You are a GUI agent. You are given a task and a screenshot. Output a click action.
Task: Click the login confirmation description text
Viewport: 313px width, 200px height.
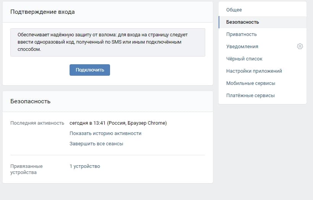point(102,42)
